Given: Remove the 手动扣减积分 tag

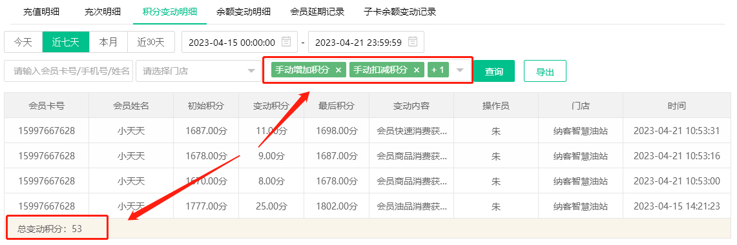Looking at the screenshot, I should click(417, 70).
